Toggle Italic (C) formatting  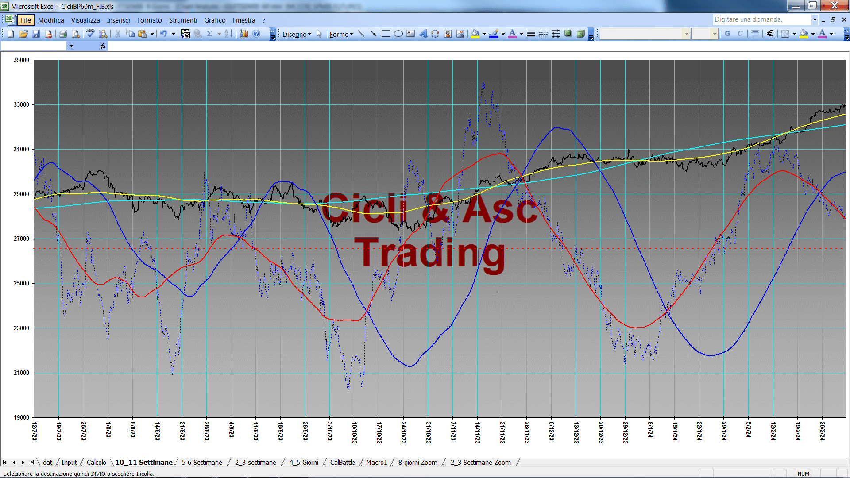pyautogui.click(x=740, y=34)
